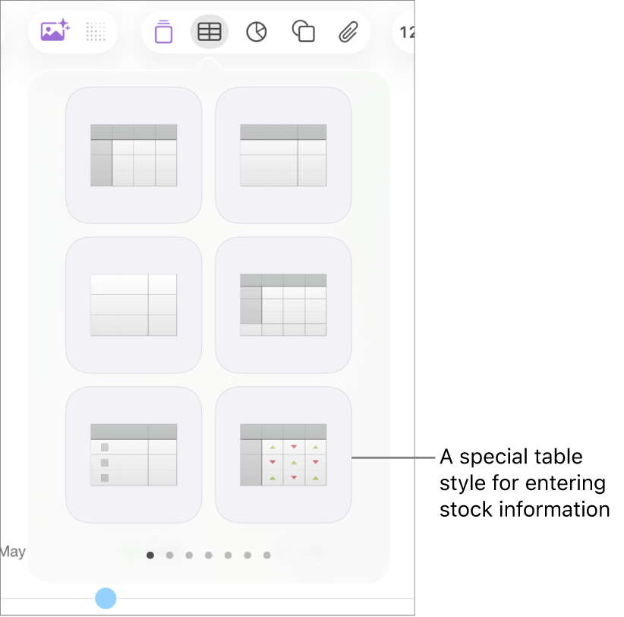Image resolution: width=624 pixels, height=617 pixels.
Task: Tap the partially visible 12 button
Action: (407, 32)
